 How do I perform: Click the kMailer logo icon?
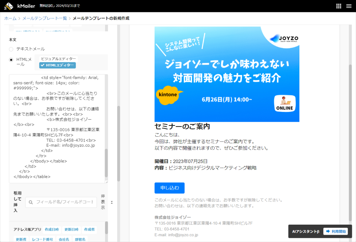point(9,6)
